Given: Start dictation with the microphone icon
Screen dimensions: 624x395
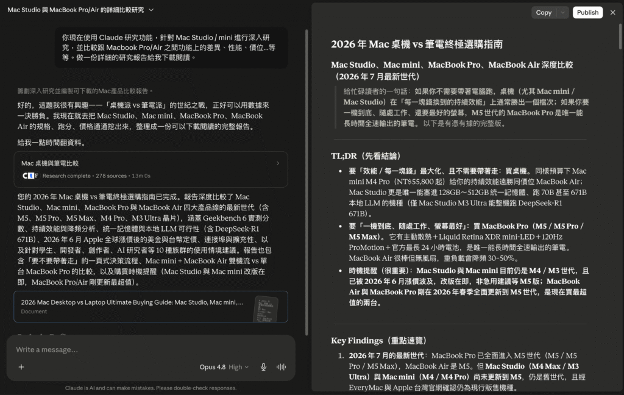Looking at the screenshot, I should click(263, 367).
